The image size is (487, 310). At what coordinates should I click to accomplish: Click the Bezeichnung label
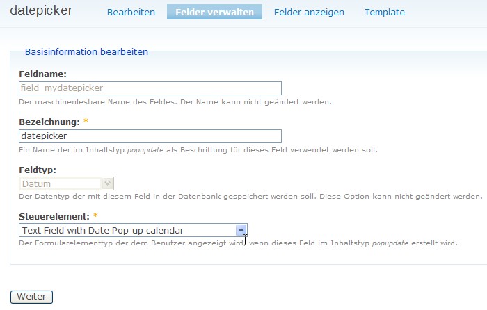[49, 122]
